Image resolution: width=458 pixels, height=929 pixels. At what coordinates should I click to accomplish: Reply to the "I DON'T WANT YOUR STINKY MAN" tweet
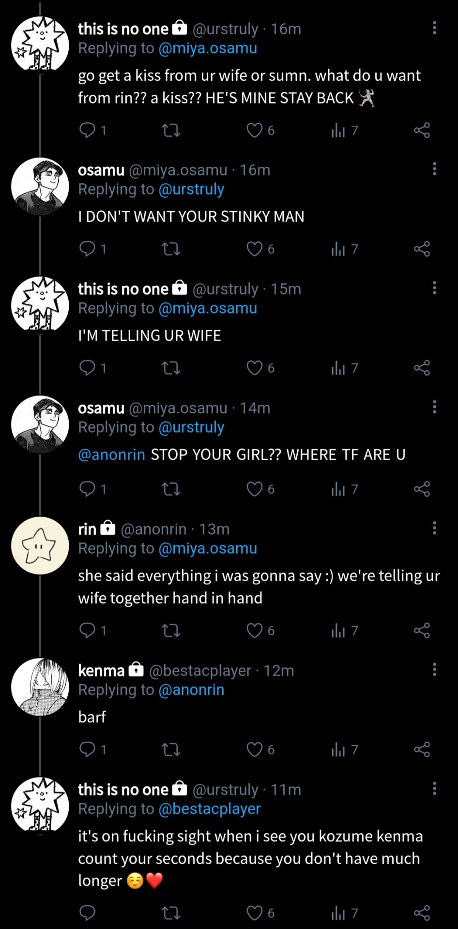click(x=88, y=249)
